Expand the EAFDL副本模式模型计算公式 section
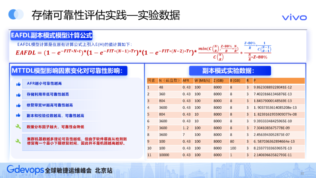 50,35
